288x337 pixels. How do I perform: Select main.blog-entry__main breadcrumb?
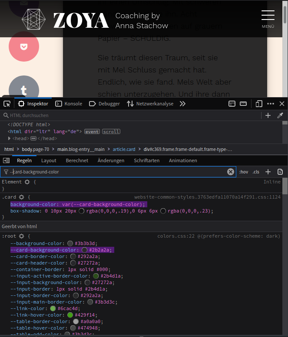click(81, 149)
